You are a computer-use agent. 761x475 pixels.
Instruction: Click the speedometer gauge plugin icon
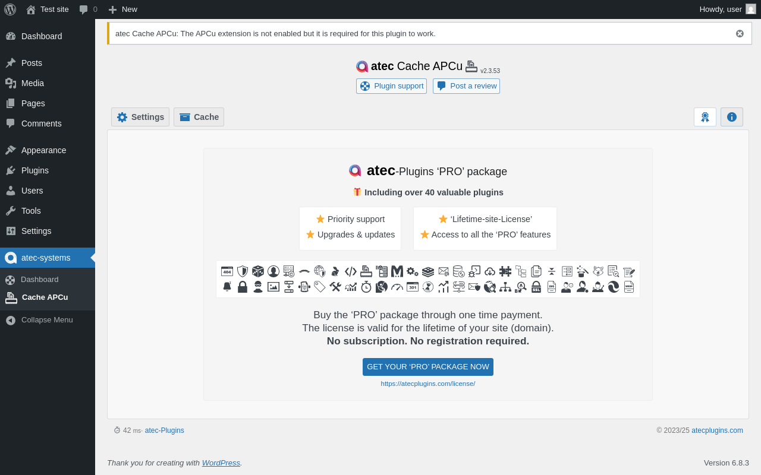click(397, 287)
